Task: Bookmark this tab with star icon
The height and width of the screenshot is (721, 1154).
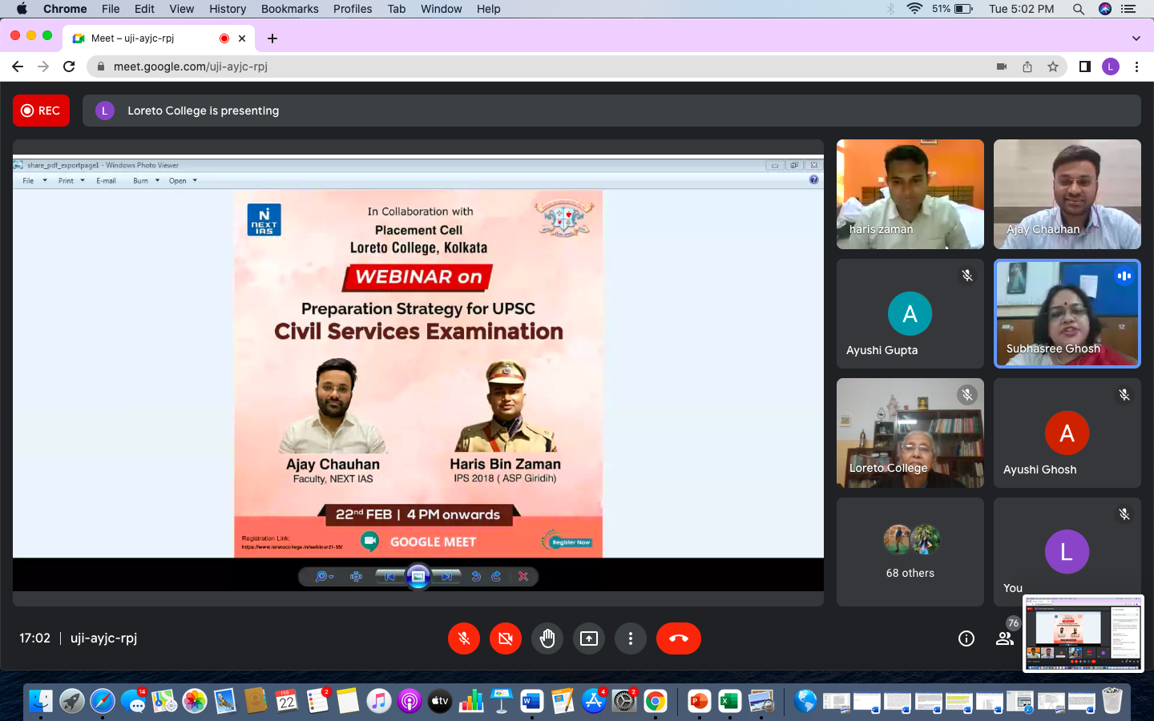Action: (x=1053, y=66)
